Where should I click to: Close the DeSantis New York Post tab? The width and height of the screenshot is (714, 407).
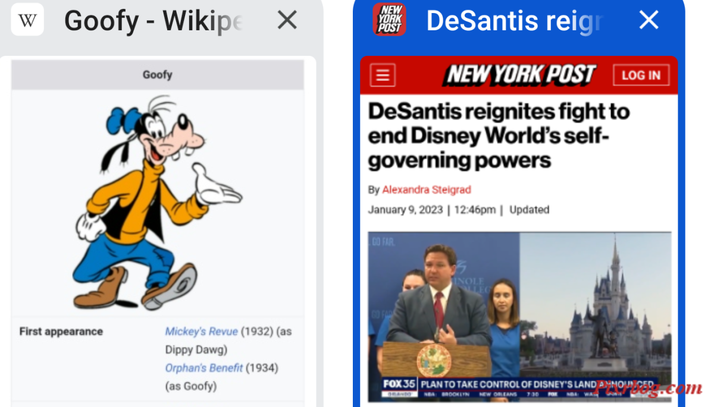pos(649,20)
